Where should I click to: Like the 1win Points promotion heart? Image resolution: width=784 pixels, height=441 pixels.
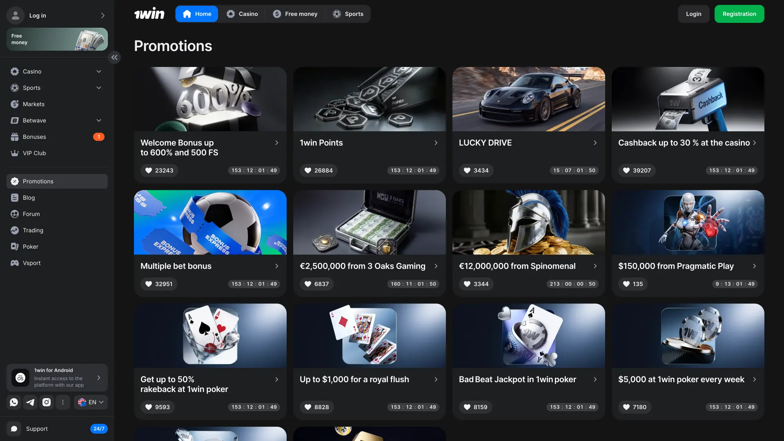point(308,170)
